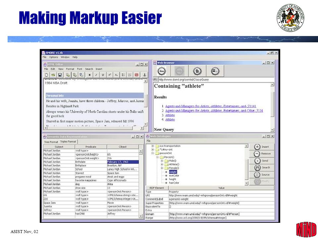Click the Object column header
Screen dimensions: 318x238
[x=123, y=147]
